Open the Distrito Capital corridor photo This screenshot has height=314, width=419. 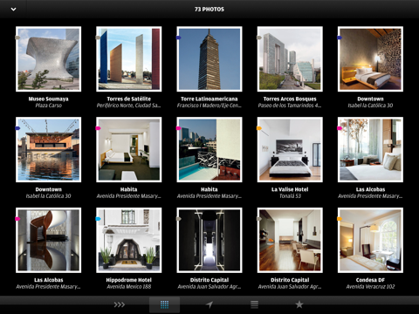(209, 240)
